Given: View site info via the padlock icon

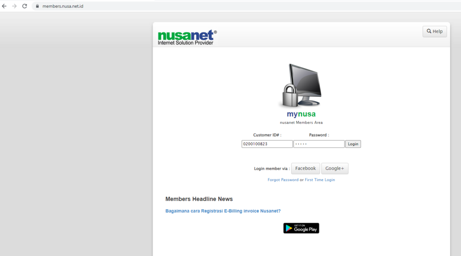Looking at the screenshot, I should click(x=37, y=6).
